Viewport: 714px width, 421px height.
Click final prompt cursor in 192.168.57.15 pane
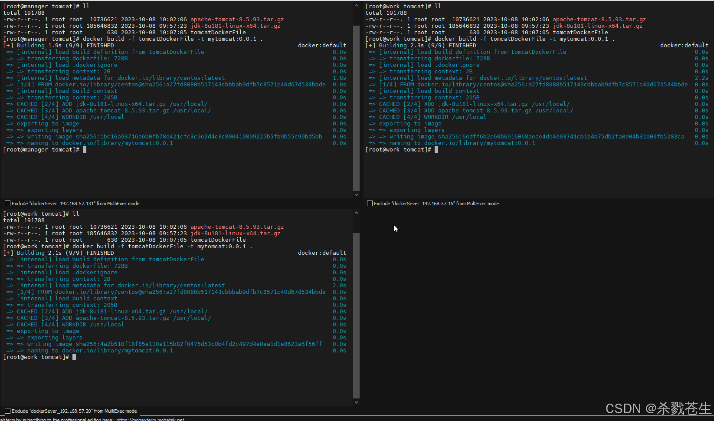[x=436, y=150]
